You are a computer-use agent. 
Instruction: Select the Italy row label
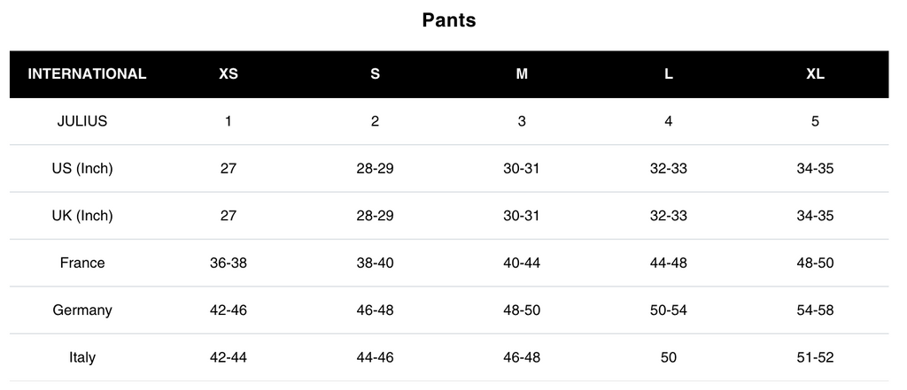tap(82, 357)
